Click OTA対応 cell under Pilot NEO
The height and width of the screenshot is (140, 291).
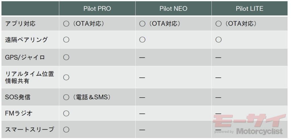coord(160,24)
